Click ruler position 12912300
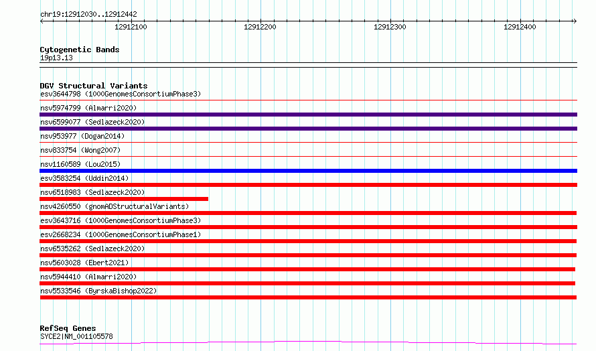This screenshot has width=596, height=351. click(390, 27)
